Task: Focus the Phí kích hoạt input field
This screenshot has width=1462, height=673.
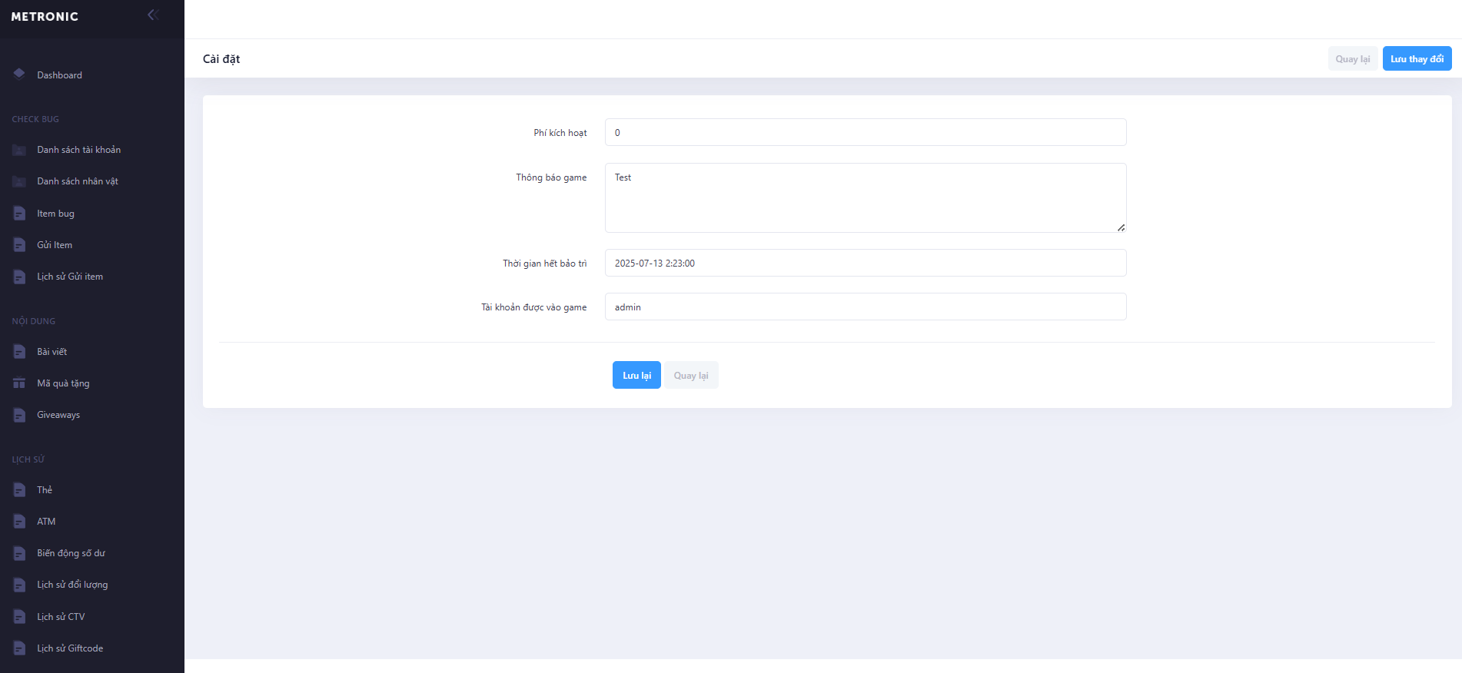Action: click(865, 132)
